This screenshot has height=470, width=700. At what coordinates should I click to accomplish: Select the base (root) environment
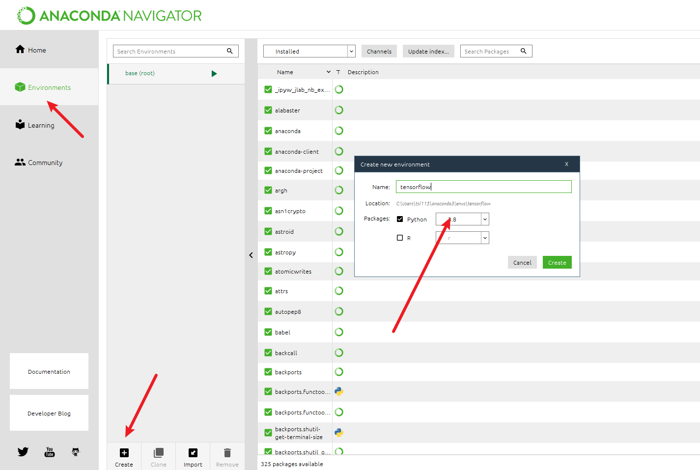176,74
